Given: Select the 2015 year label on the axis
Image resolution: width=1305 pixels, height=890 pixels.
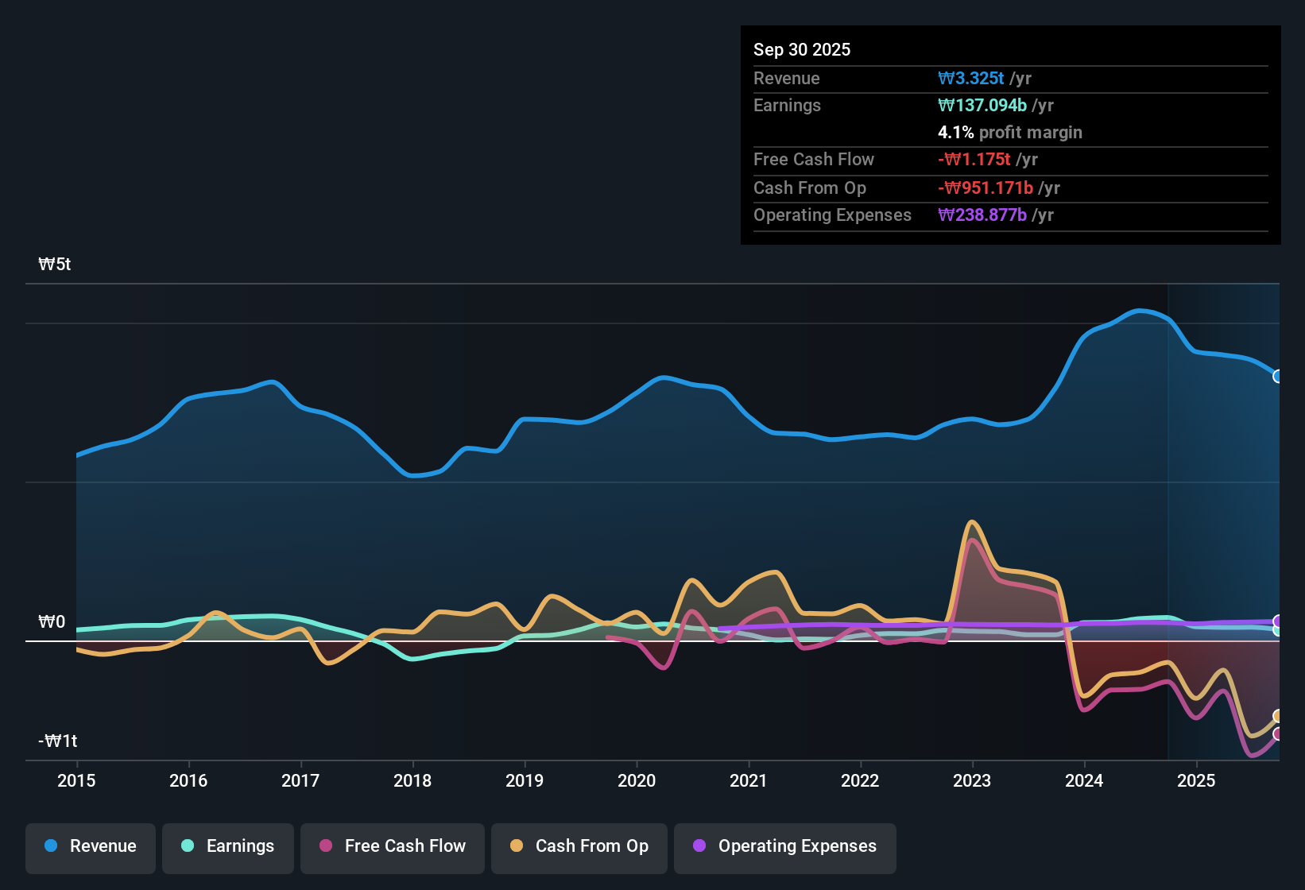Looking at the screenshot, I should [76, 781].
